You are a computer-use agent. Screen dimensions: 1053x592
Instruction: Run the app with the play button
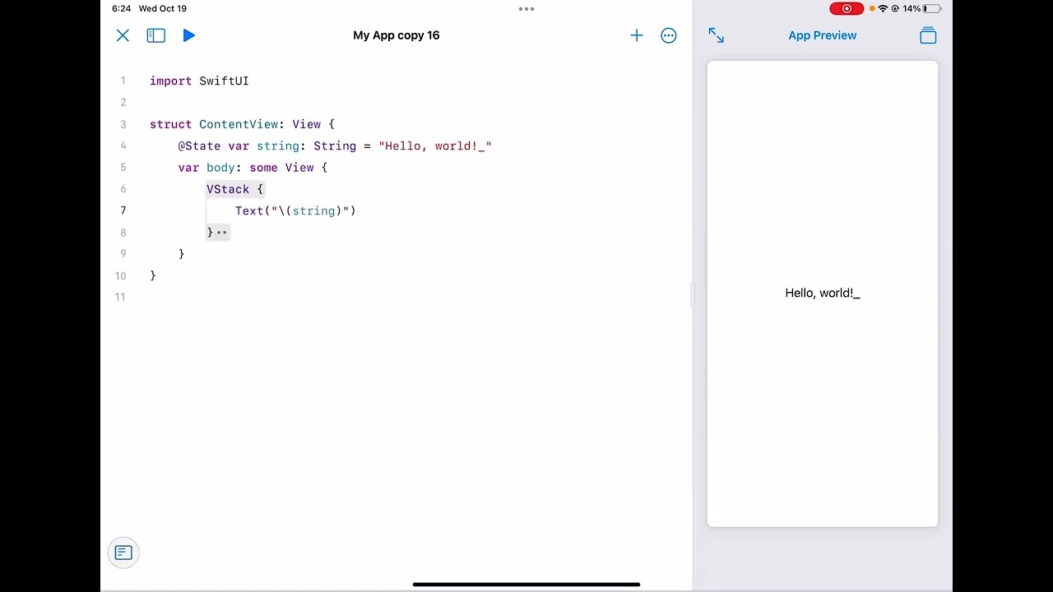(x=189, y=35)
